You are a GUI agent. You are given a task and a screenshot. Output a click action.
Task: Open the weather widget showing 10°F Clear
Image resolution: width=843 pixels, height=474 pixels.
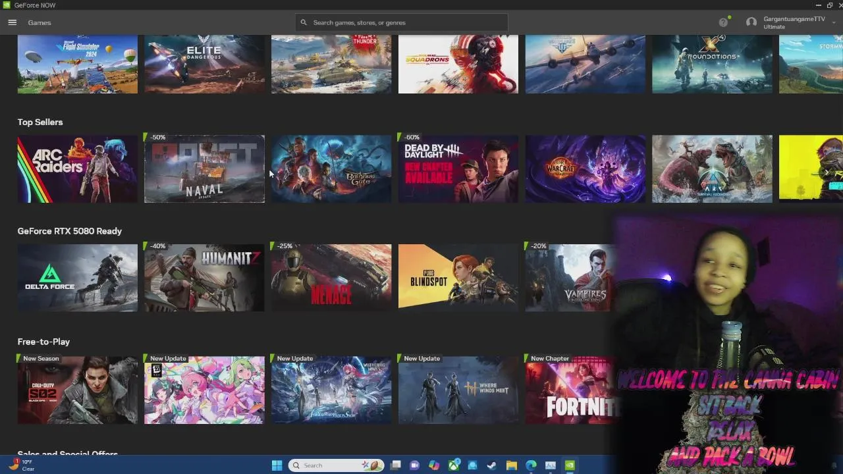point(21,465)
